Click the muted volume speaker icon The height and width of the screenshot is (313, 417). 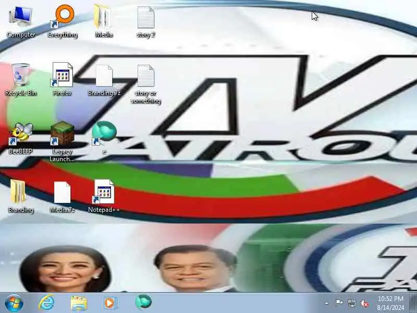(x=364, y=304)
